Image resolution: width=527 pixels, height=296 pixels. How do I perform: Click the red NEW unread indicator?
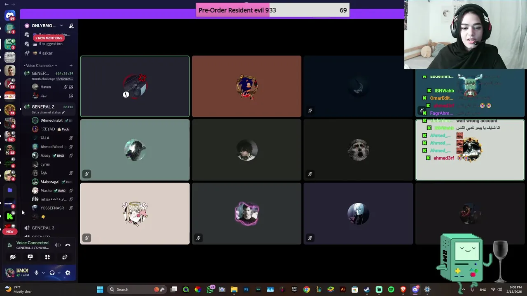tap(10, 231)
